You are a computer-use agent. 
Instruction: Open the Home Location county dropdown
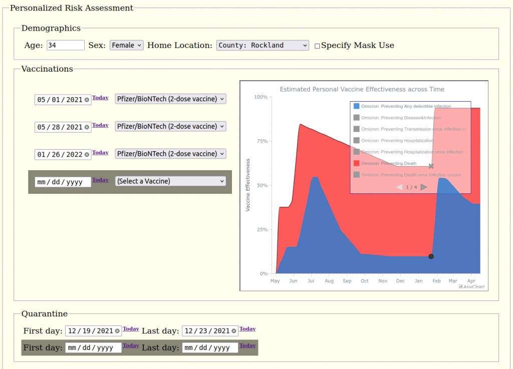263,45
